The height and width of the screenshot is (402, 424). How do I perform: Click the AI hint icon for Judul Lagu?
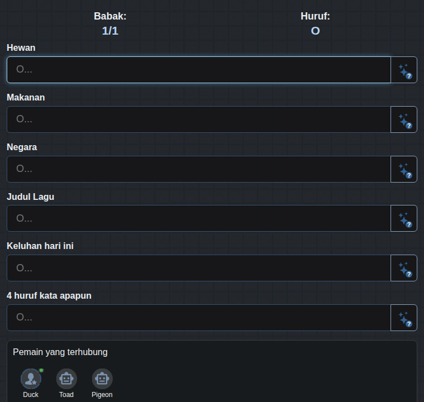coord(404,218)
